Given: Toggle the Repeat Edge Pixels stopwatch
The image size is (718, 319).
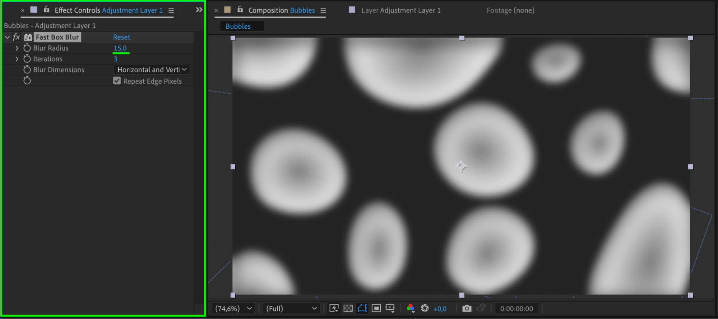Looking at the screenshot, I should pyautogui.click(x=27, y=80).
